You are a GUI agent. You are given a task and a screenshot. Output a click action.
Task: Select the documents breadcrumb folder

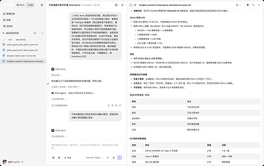pos(21,39)
